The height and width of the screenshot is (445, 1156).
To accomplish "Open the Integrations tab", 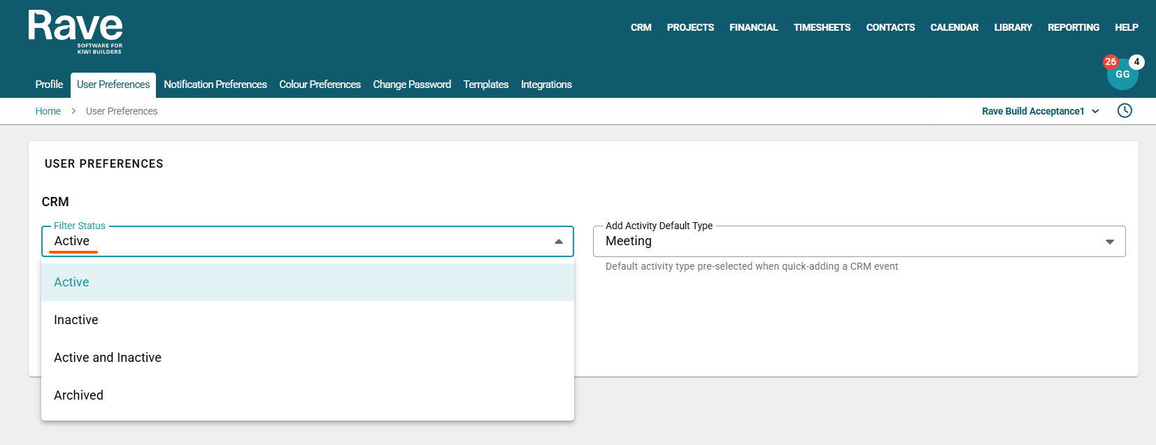I will [x=545, y=85].
